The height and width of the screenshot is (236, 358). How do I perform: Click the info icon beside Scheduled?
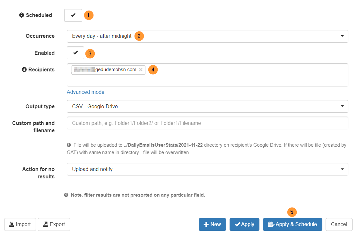(22, 15)
